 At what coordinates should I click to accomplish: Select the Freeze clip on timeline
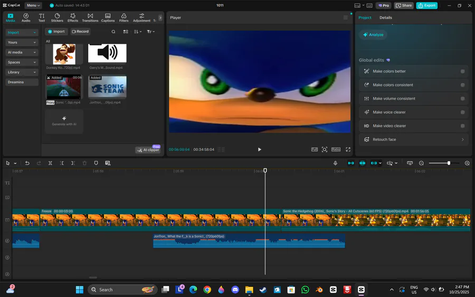[x=160, y=220]
